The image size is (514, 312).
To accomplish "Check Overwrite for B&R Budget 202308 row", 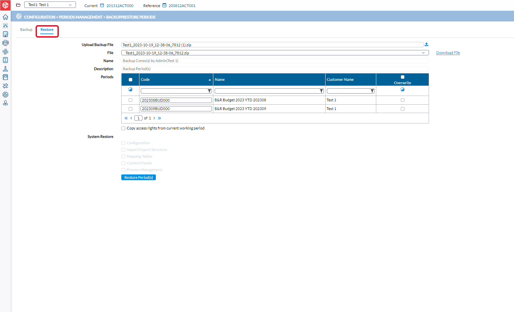I will [x=402, y=100].
